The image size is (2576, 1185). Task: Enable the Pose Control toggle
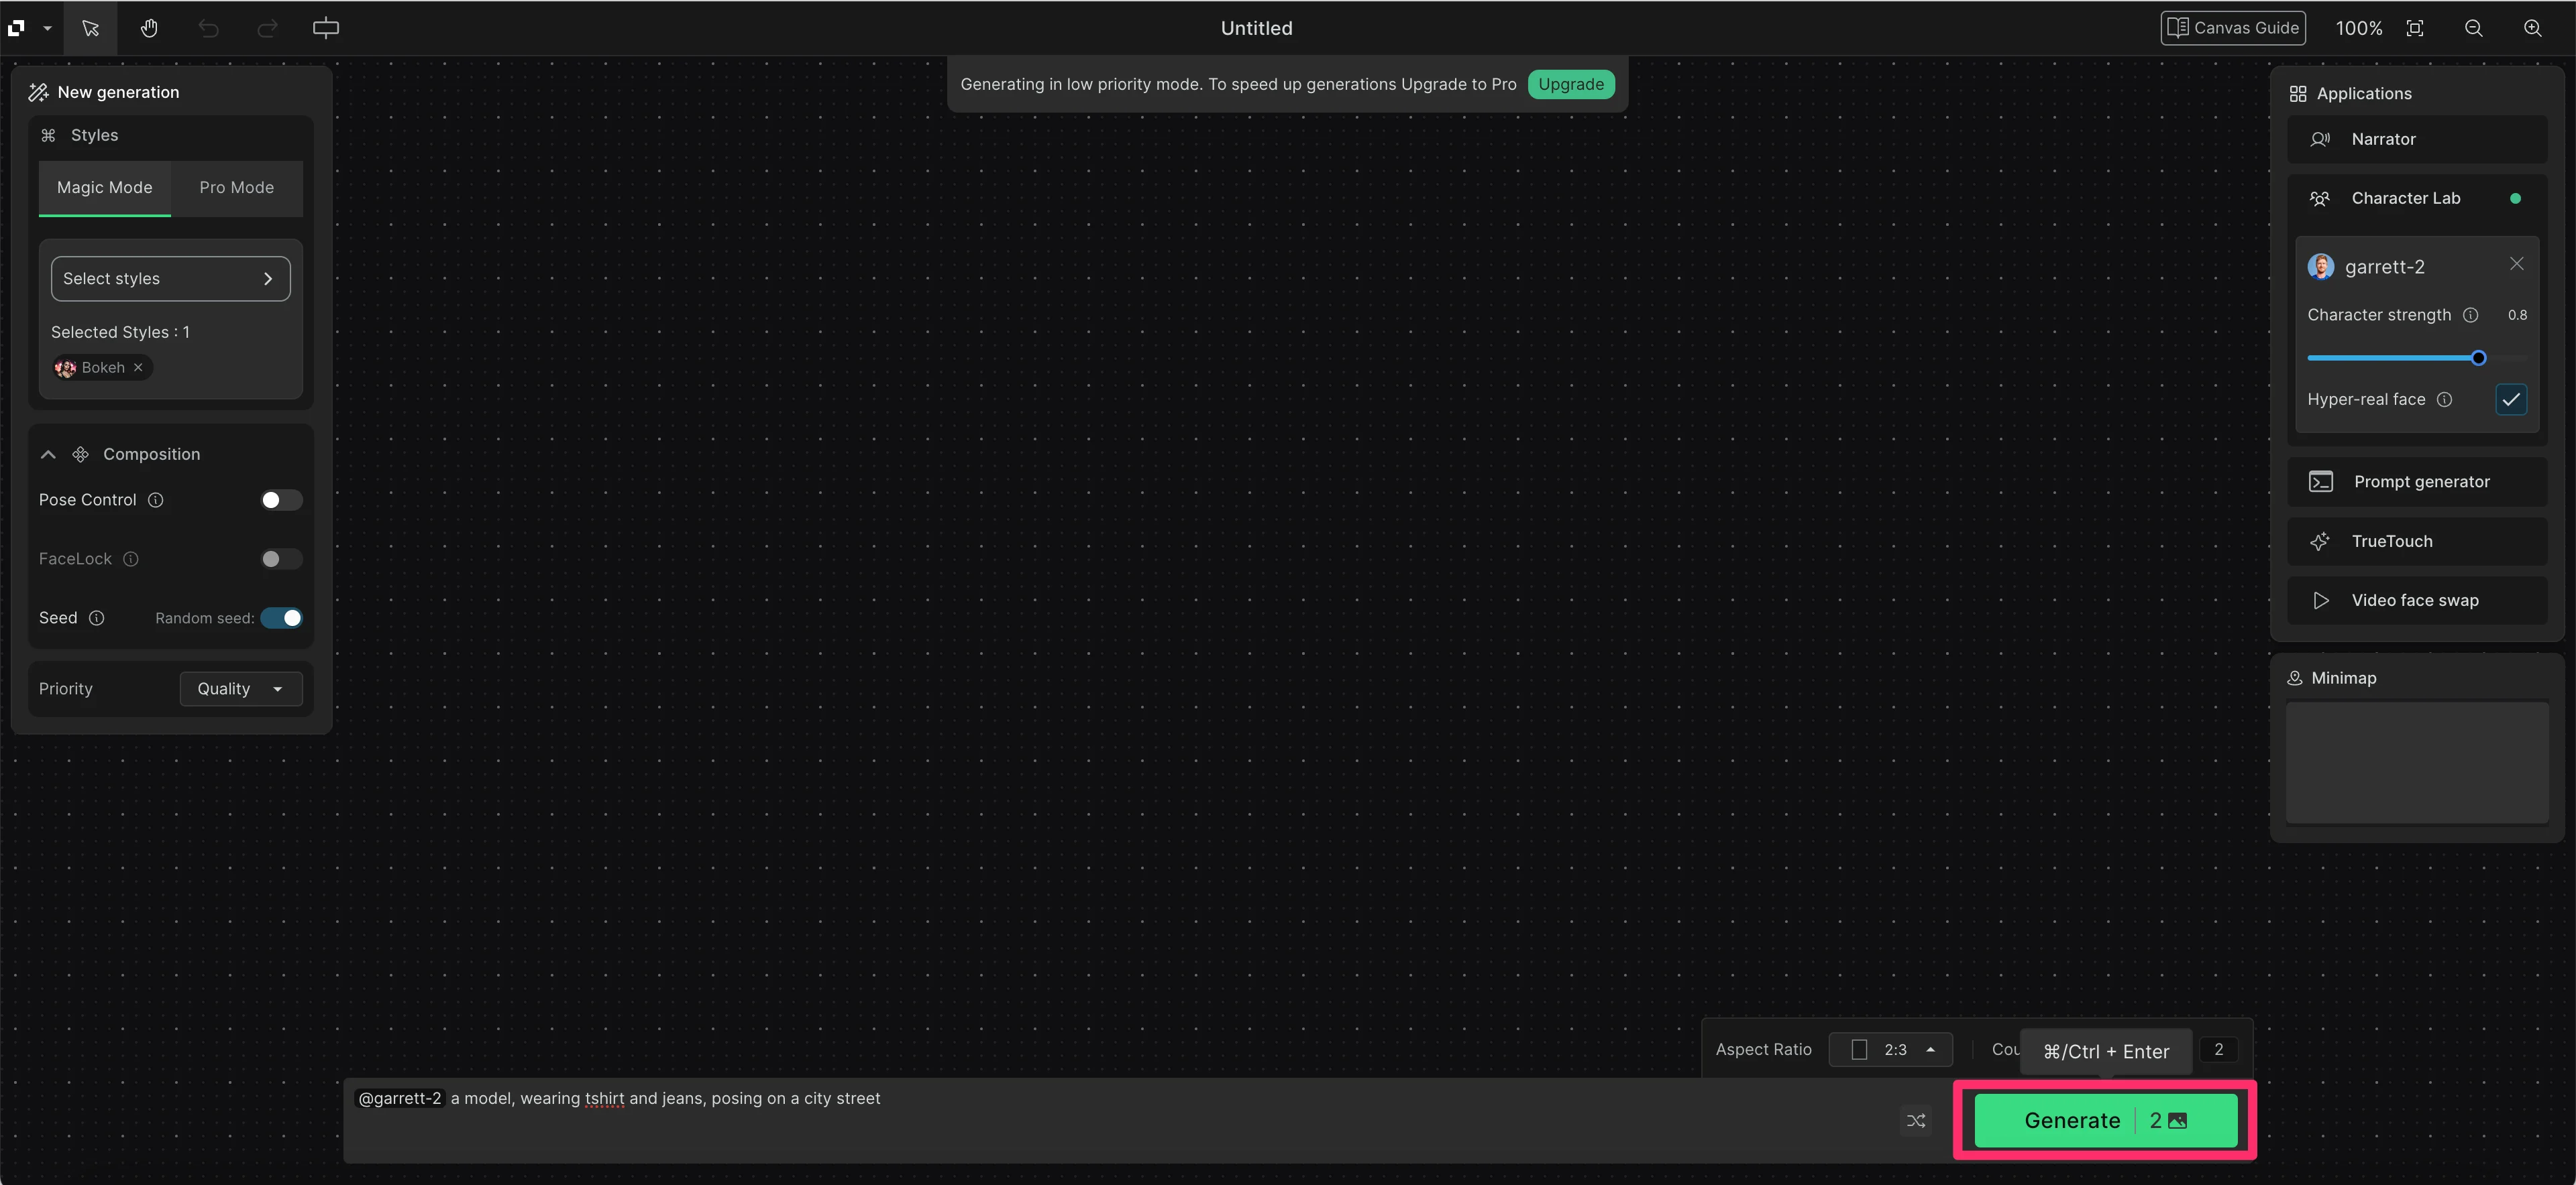click(281, 499)
